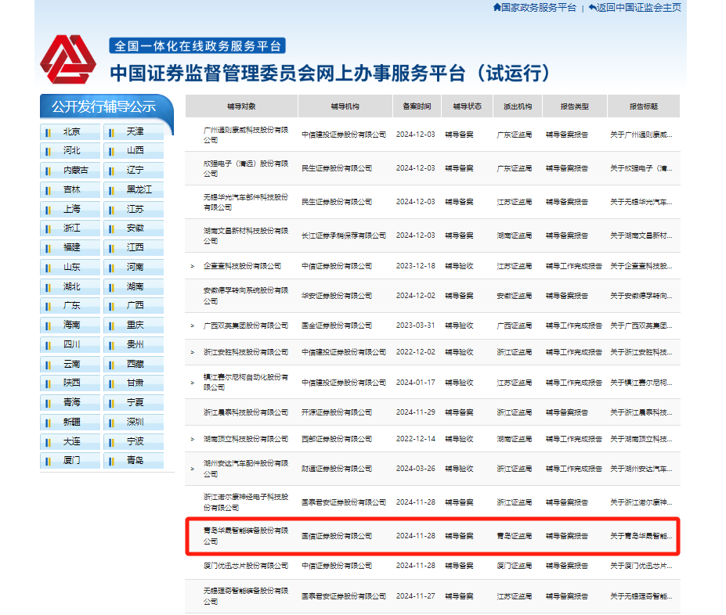Screen dimensions: 726x615
Task: Click the 备案时间 column header
Action: coord(417,106)
